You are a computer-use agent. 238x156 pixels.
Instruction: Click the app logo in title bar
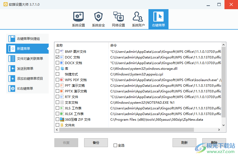[x=5, y=4]
